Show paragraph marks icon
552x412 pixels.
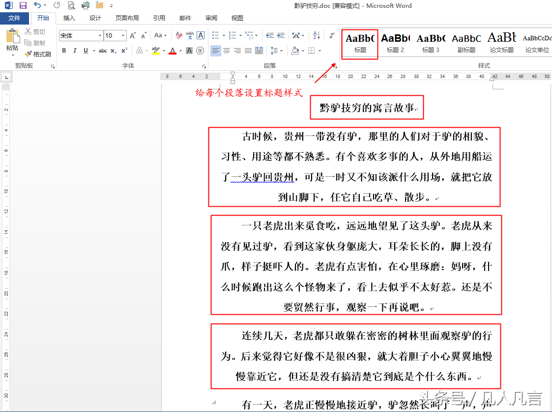coord(332,35)
